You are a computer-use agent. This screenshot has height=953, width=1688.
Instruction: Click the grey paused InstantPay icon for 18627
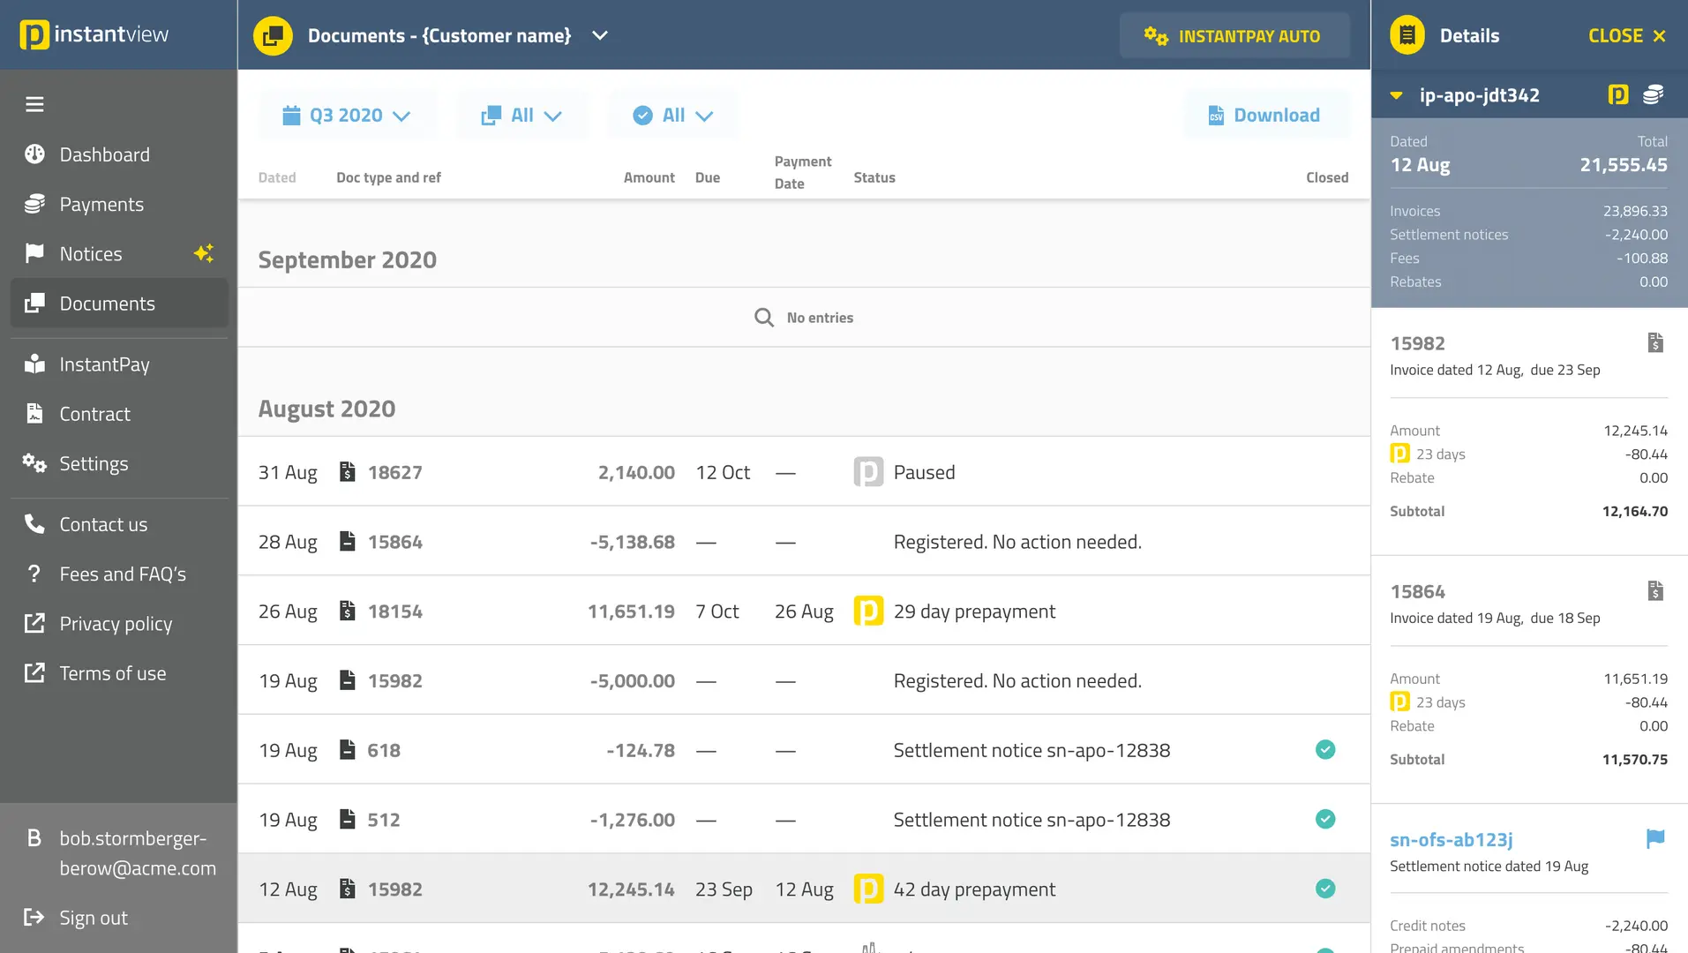[868, 472]
